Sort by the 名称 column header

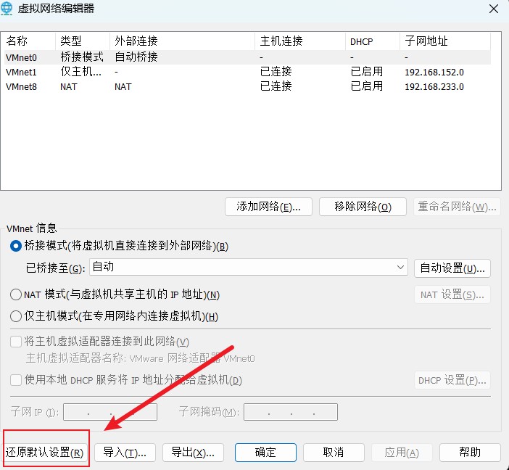click(29, 41)
